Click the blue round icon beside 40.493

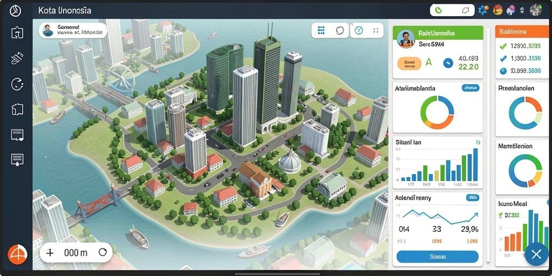click(x=448, y=63)
